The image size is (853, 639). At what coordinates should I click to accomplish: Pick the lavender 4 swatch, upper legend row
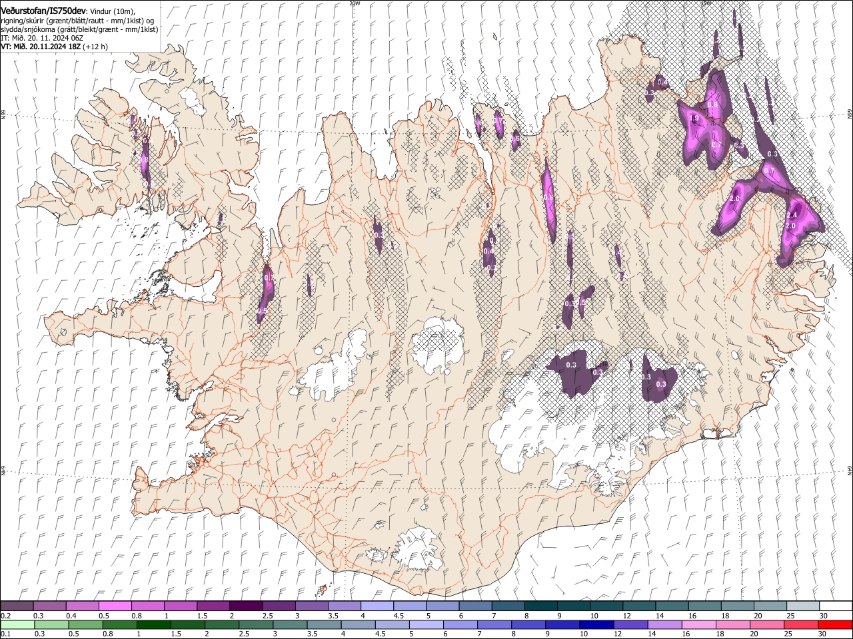(x=377, y=606)
